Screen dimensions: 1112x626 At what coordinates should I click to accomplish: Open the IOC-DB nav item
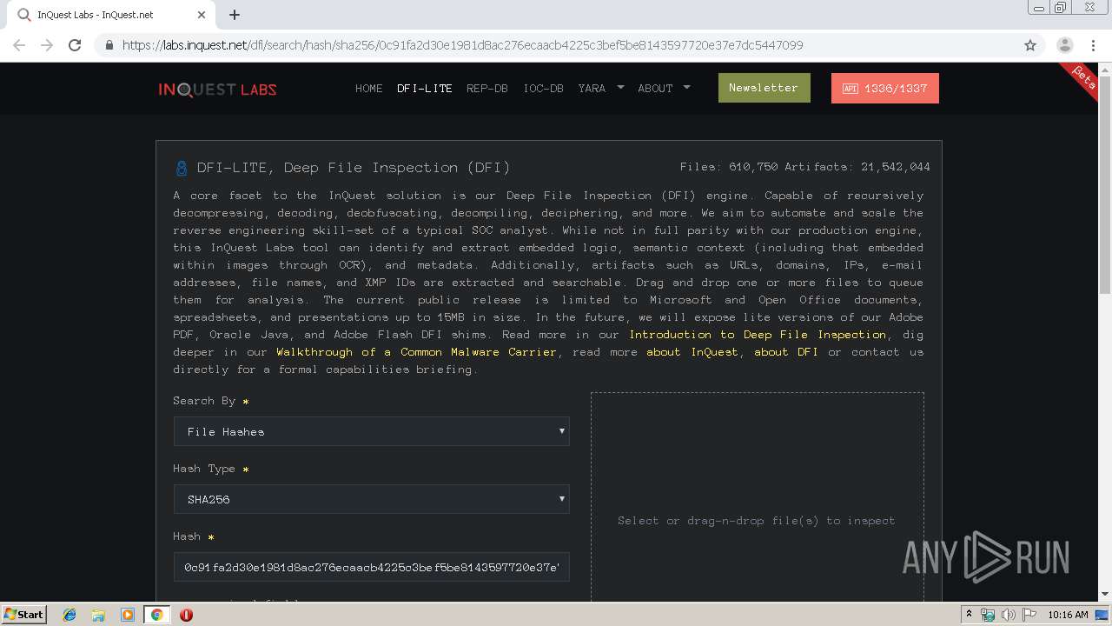coord(543,89)
